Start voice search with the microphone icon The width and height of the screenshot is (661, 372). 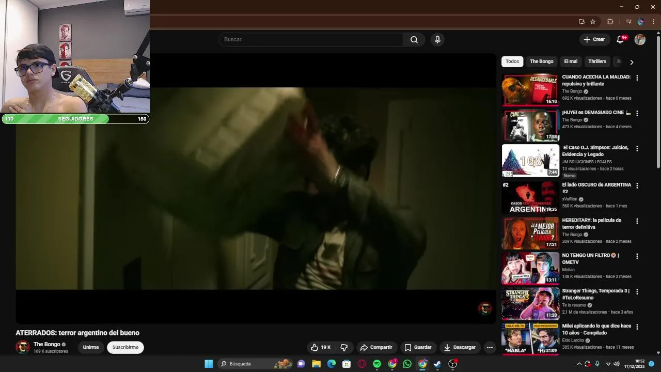coord(437,40)
